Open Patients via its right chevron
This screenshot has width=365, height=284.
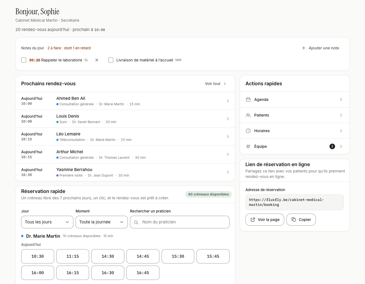(341, 115)
